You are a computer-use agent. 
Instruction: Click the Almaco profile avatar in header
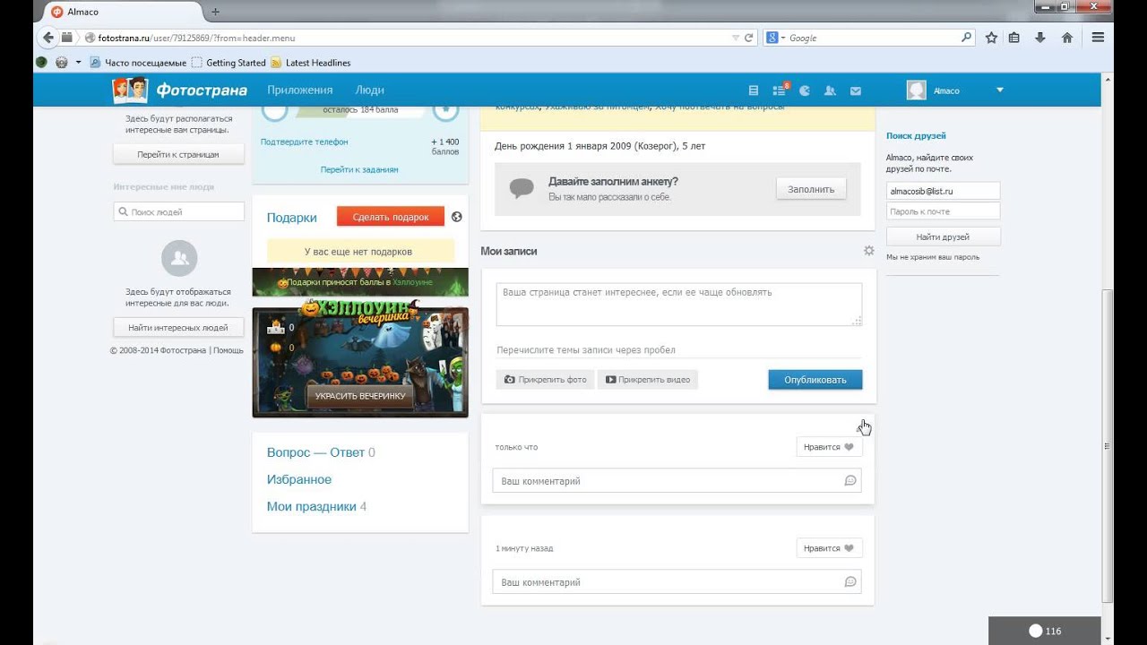pos(916,90)
